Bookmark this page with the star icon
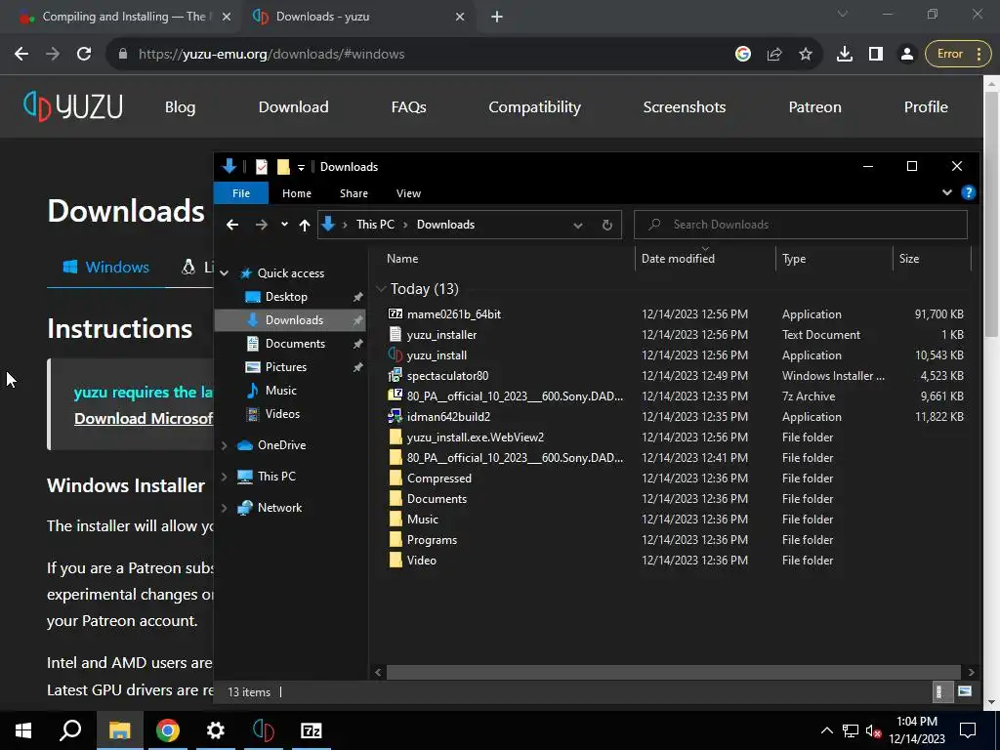Image resolution: width=1000 pixels, height=750 pixels. pyautogui.click(x=806, y=55)
